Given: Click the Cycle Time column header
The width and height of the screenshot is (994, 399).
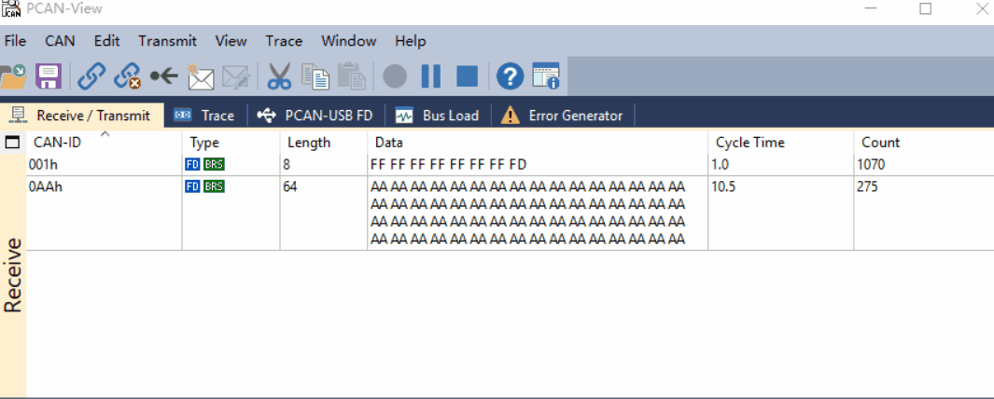Looking at the screenshot, I should [749, 143].
